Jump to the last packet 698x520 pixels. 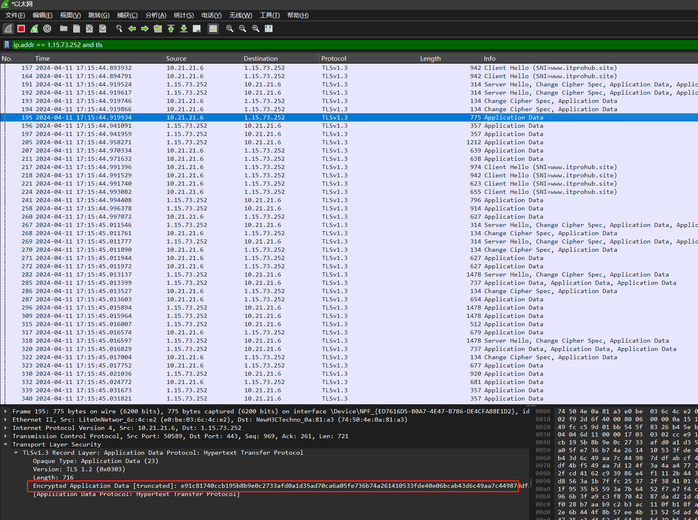(x=184, y=29)
